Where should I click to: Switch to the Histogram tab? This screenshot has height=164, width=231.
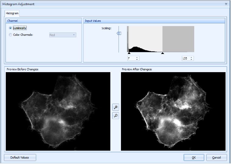click(x=12, y=13)
